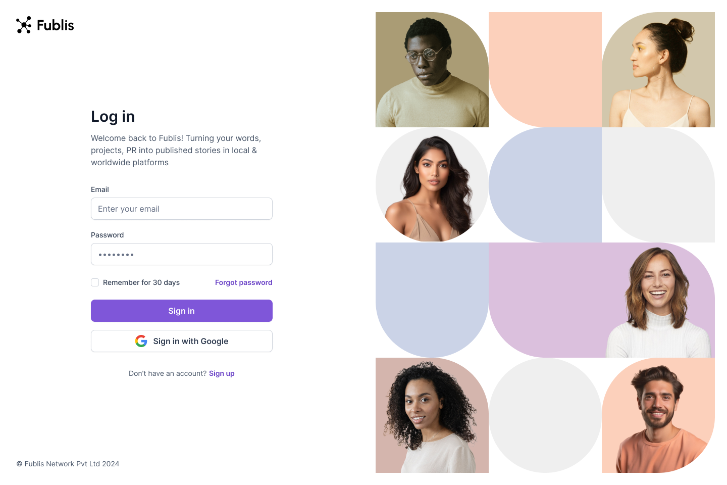The height and width of the screenshot is (485, 727).
Task: Click the Fublis Network Pvt Ltd copyright text
Action: (x=68, y=464)
